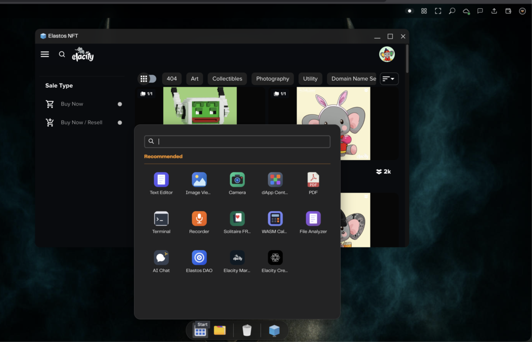The width and height of the screenshot is (532, 342).
Task: Filter by the Photography category
Action: 272,78
